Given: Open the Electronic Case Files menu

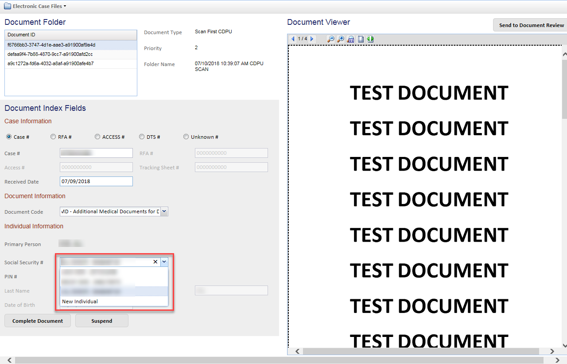Looking at the screenshot, I should click(x=35, y=6).
